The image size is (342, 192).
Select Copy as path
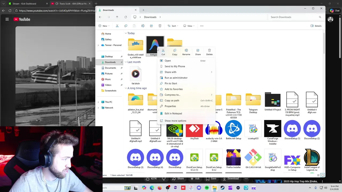[186, 101]
